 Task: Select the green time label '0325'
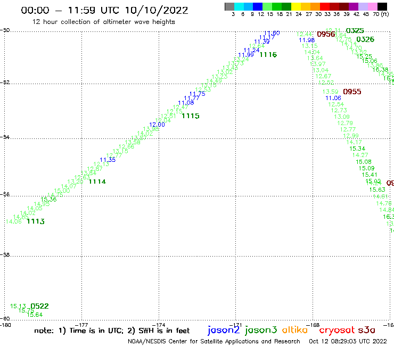coord(355,31)
